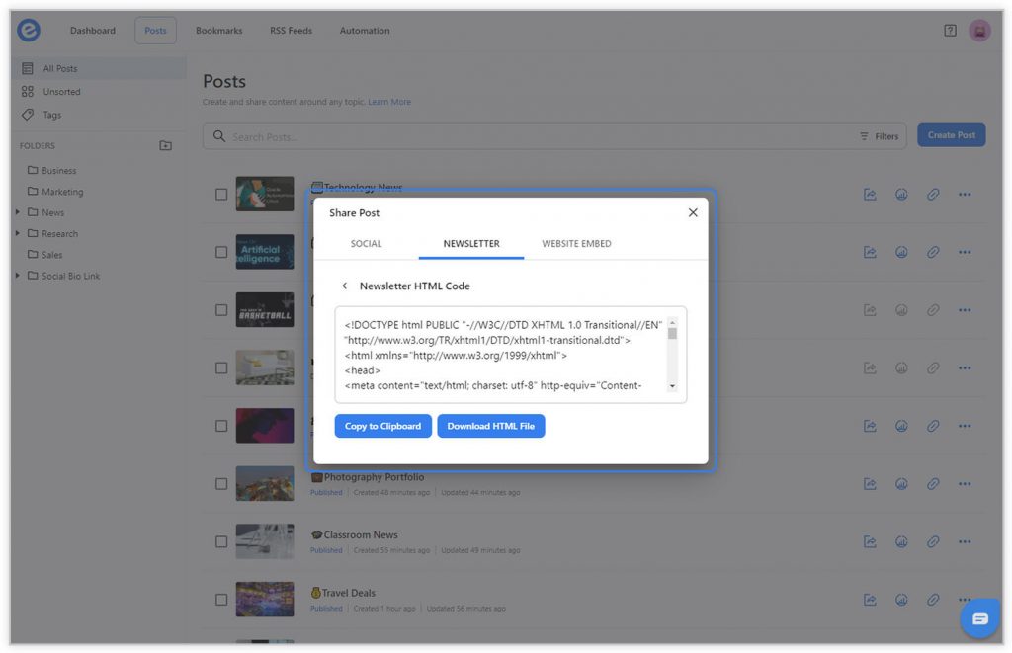Switch to the Social tab
This screenshot has width=1012, height=653.
366,244
